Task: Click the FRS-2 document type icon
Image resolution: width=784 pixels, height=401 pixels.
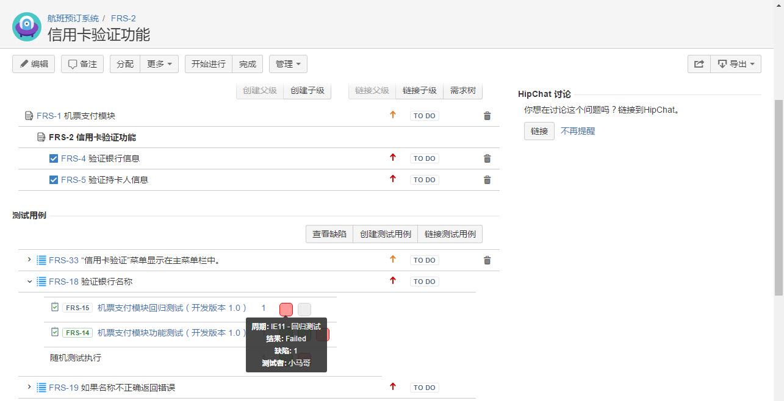Action: pos(41,137)
